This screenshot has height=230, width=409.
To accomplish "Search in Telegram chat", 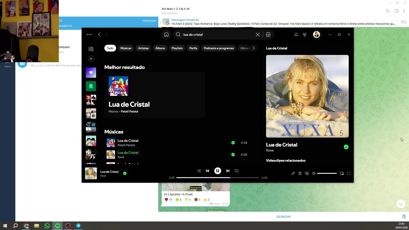I will 388,11.
